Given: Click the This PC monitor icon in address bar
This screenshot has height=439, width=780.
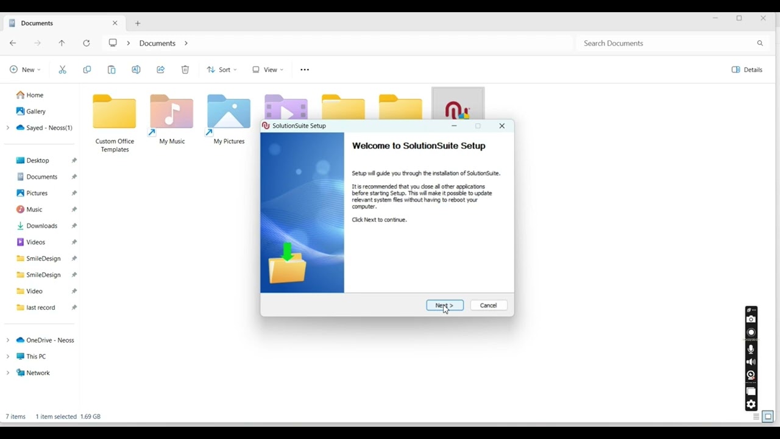Looking at the screenshot, I should coord(113,43).
